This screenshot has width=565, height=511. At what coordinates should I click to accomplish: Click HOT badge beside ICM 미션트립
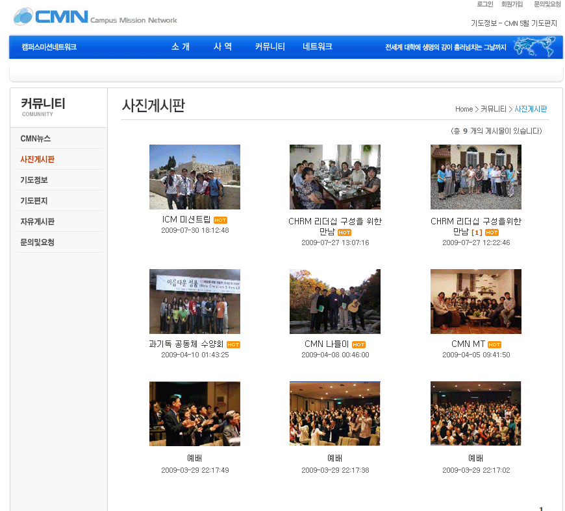[x=220, y=220]
